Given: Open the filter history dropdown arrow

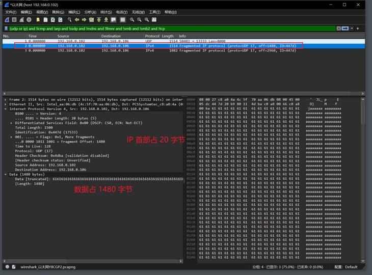Looking at the screenshot, I should 352,29.
